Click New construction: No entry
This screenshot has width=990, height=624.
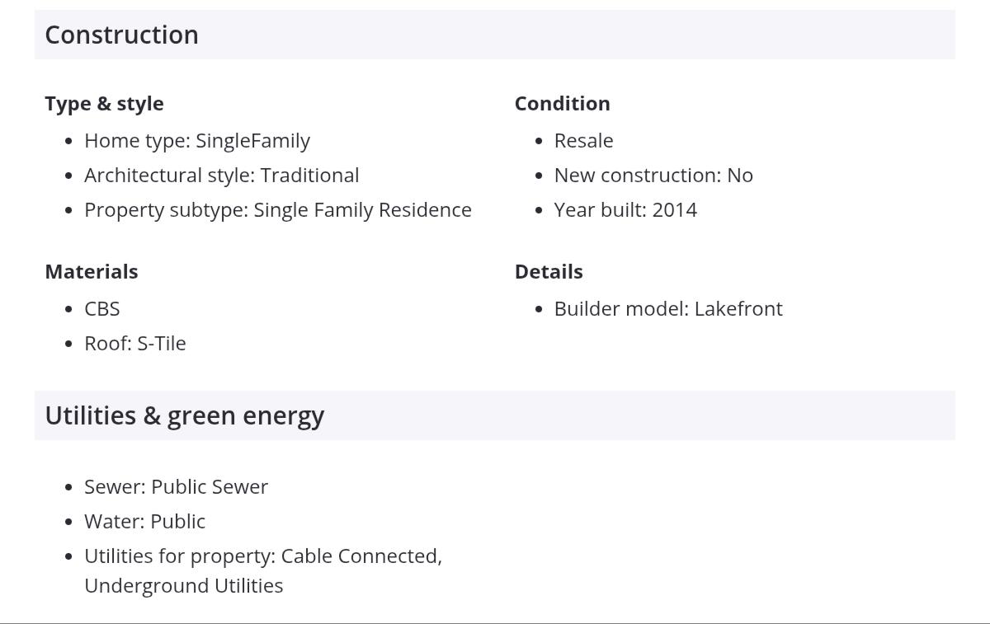click(x=653, y=175)
